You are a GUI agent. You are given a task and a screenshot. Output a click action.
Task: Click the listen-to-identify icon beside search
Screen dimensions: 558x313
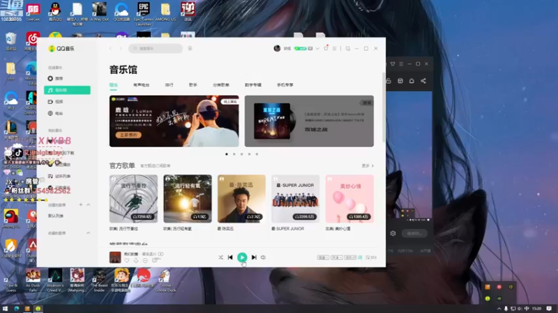coord(190,48)
